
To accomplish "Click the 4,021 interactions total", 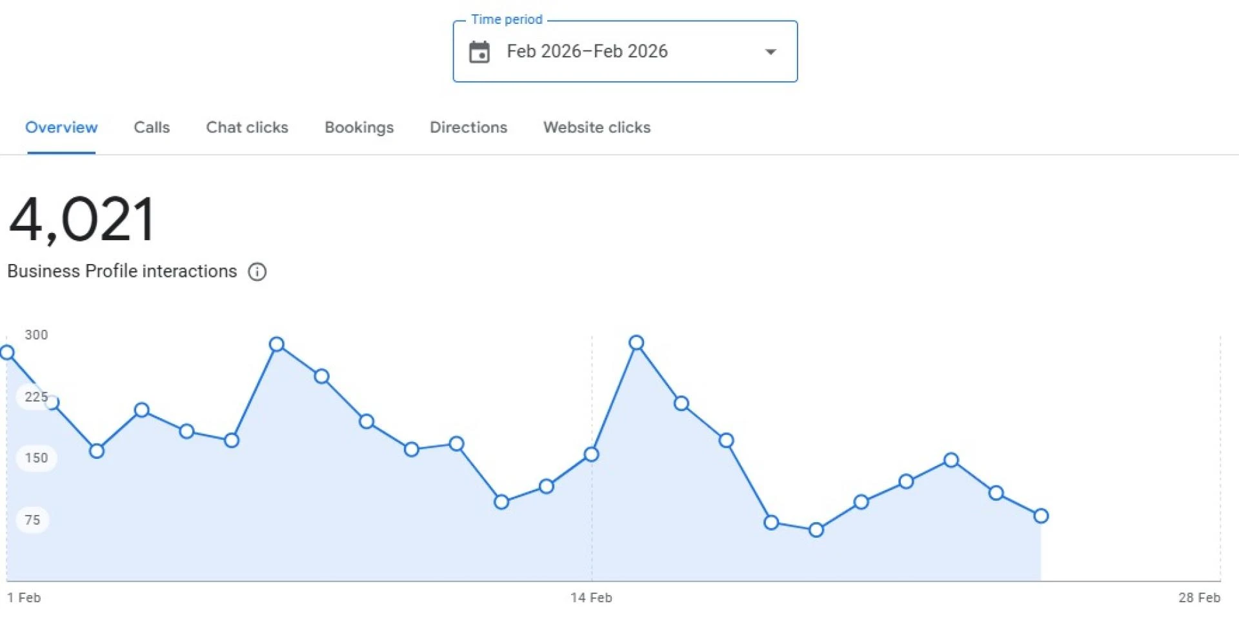I will coord(82,220).
